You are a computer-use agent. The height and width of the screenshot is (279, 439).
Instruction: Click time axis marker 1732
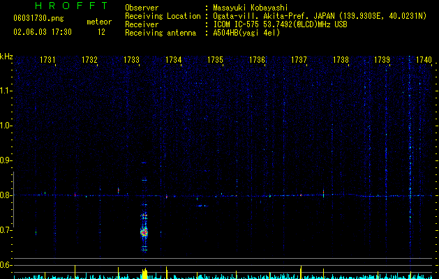pos(89,60)
